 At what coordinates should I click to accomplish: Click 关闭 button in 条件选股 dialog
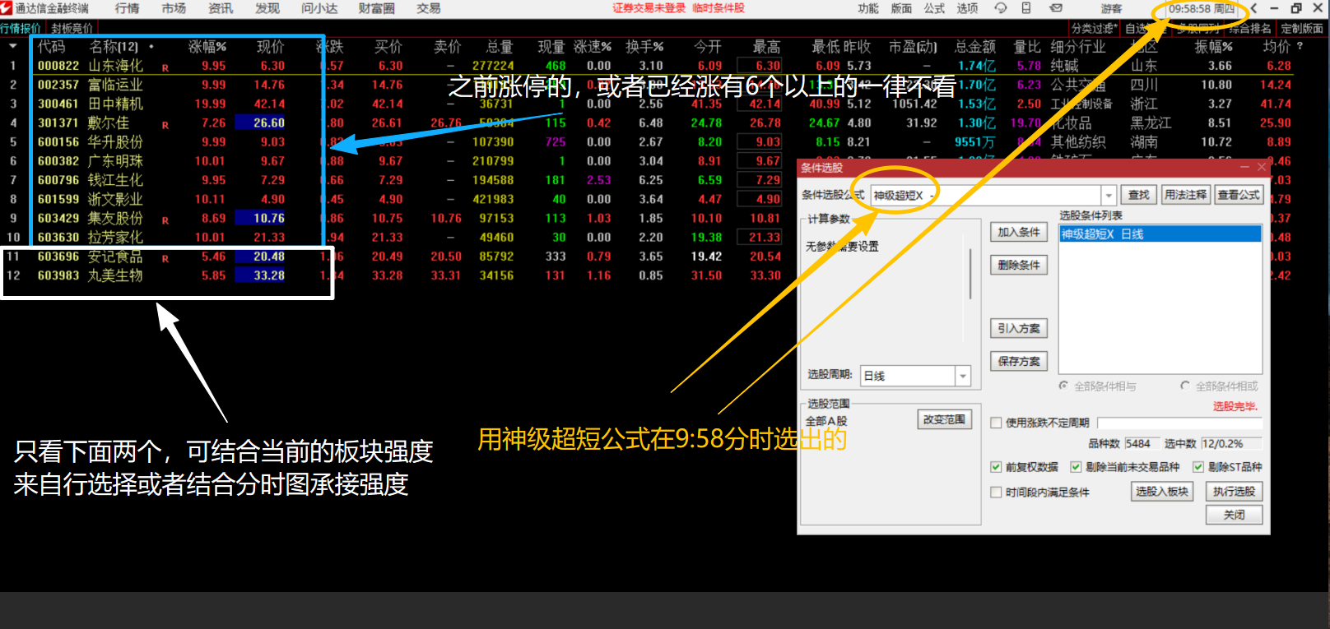[x=1234, y=515]
